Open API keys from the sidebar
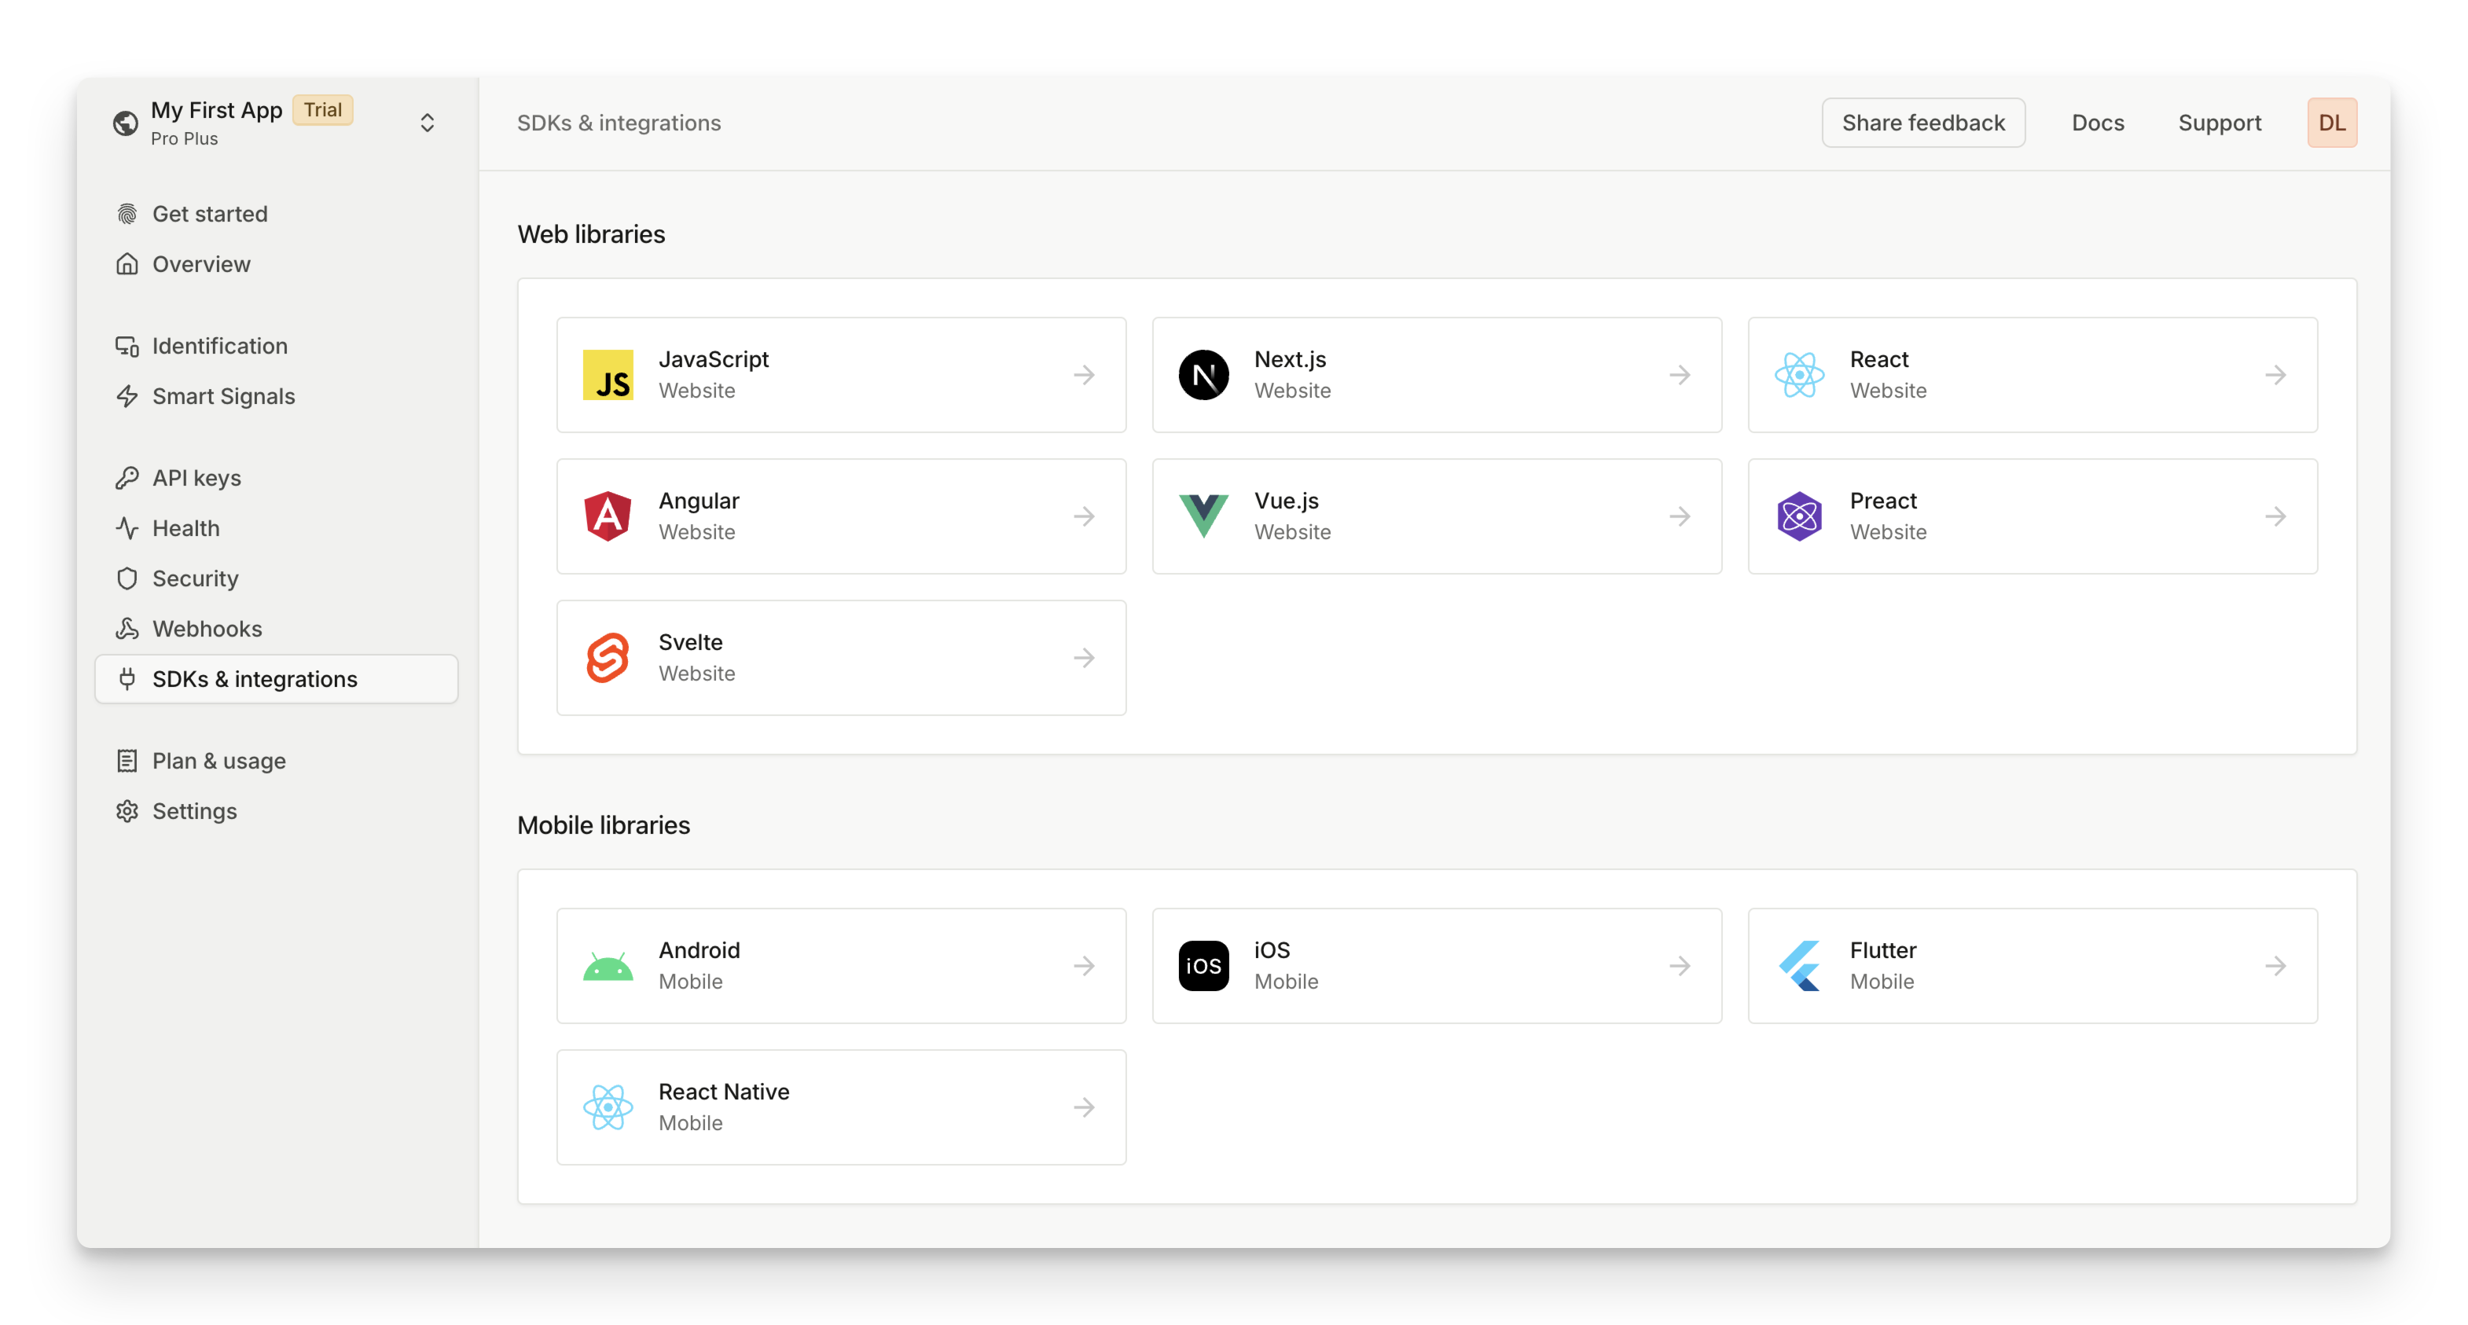The image size is (2468, 1325). pos(196,478)
